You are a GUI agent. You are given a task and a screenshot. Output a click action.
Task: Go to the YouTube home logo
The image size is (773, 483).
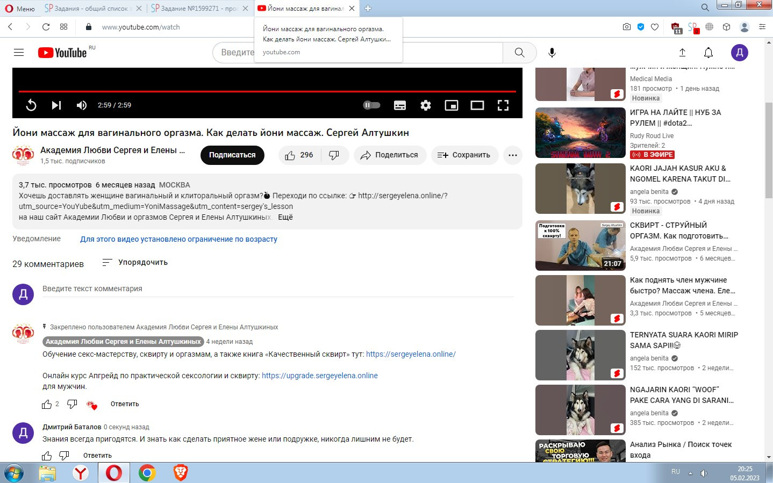pos(62,52)
